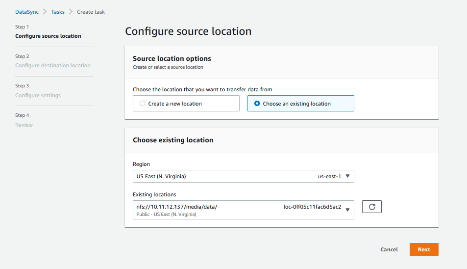Click the location ID loc-0ff05c11fac6d5ac2
Viewport: 467px width, 269px height.
pyautogui.click(x=312, y=207)
